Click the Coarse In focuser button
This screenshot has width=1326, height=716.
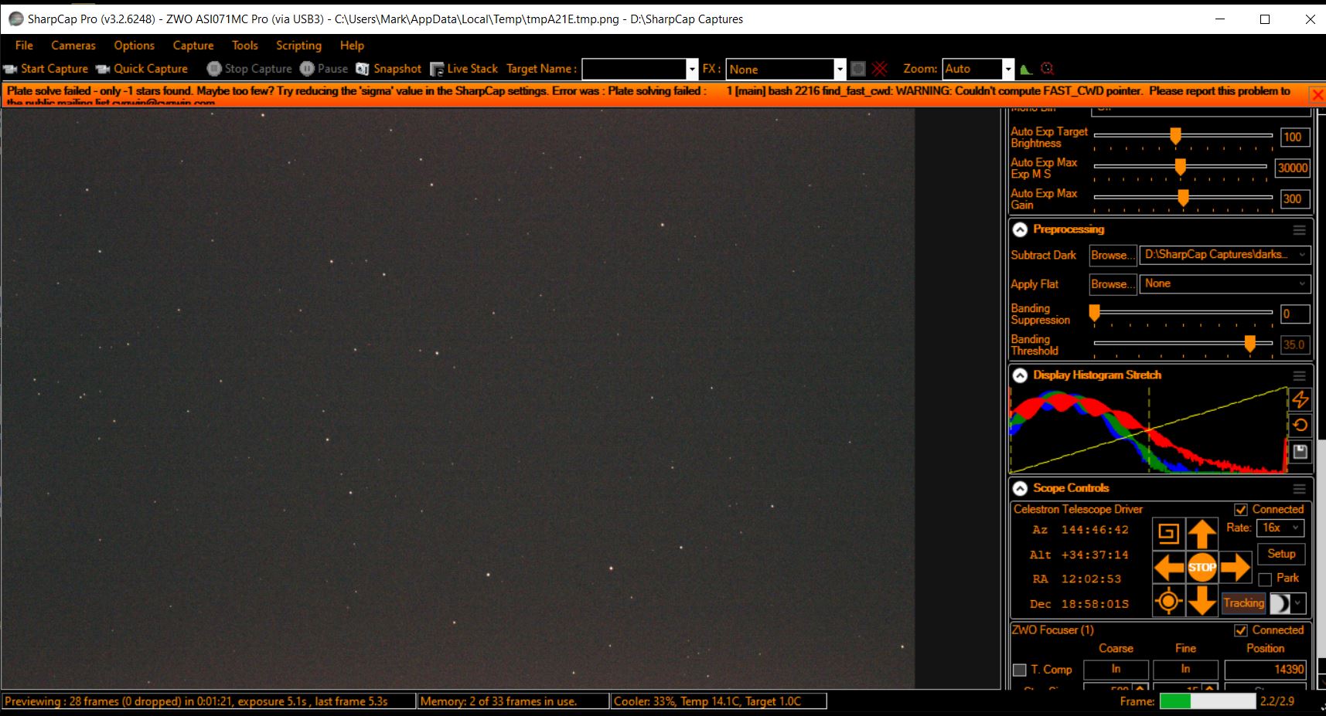coord(1116,670)
